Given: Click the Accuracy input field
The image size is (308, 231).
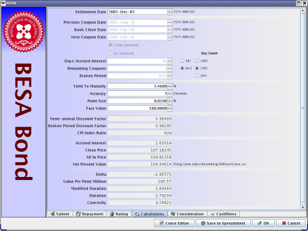Looking at the screenshot, I should (x=137, y=93).
